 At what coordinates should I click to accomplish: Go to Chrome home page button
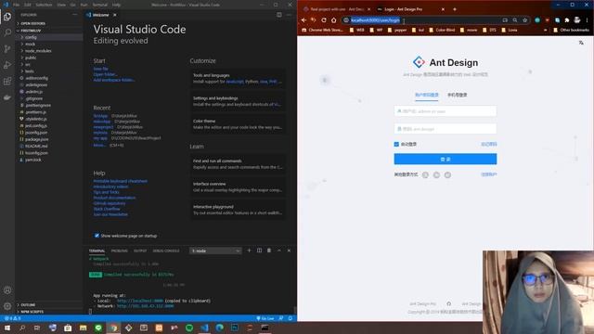tap(333, 20)
